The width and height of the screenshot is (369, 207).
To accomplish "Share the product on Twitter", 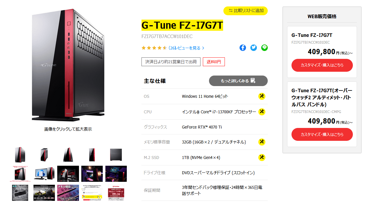I will (x=254, y=48).
